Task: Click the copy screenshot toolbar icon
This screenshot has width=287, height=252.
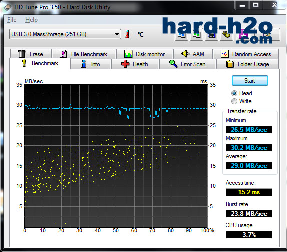Action: click(196, 34)
